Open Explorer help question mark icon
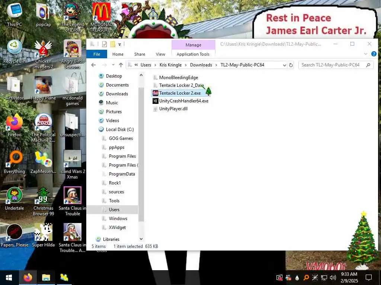The image size is (381, 285). pyautogui.click(x=374, y=54)
